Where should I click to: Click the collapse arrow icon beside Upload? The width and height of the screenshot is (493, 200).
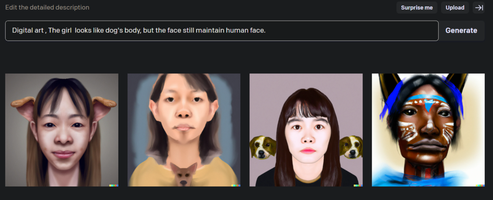click(x=479, y=8)
